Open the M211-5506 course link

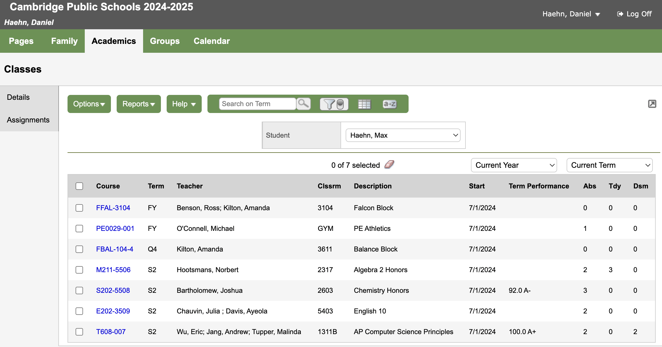[113, 270]
